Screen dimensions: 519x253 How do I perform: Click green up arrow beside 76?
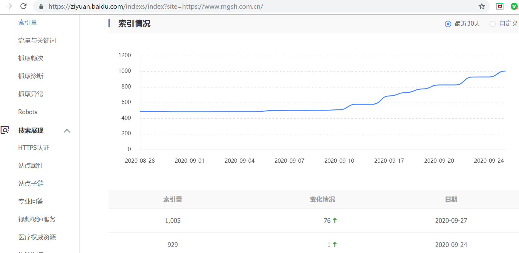click(x=335, y=220)
